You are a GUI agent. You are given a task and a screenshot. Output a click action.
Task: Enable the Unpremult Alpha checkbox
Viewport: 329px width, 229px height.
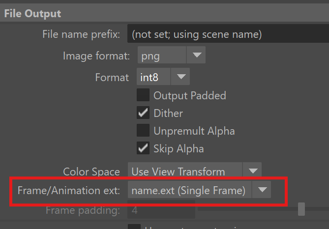click(143, 130)
